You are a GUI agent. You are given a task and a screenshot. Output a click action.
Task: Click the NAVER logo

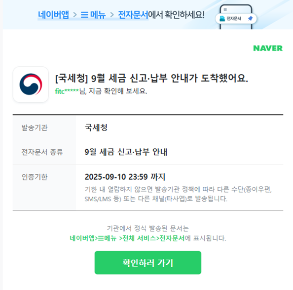click(x=268, y=48)
